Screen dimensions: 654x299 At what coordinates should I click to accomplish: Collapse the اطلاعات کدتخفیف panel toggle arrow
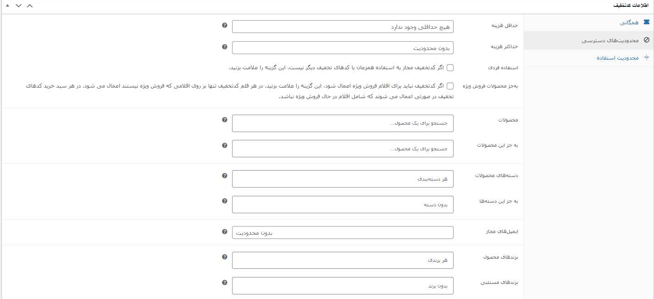(x=7, y=6)
